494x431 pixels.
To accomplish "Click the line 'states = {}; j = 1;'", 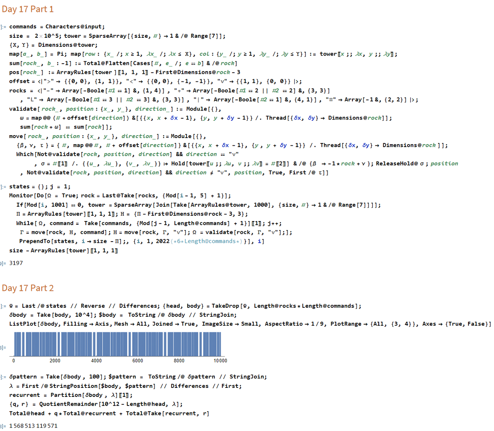I will [x=40, y=187].
